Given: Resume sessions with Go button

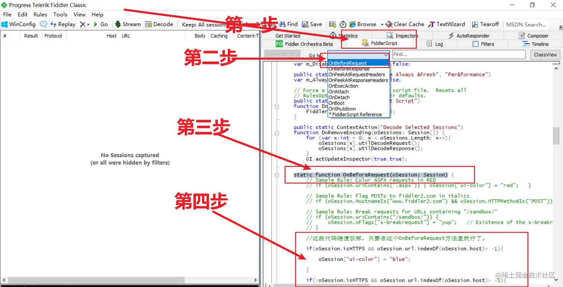Looking at the screenshot, I should click(101, 24).
